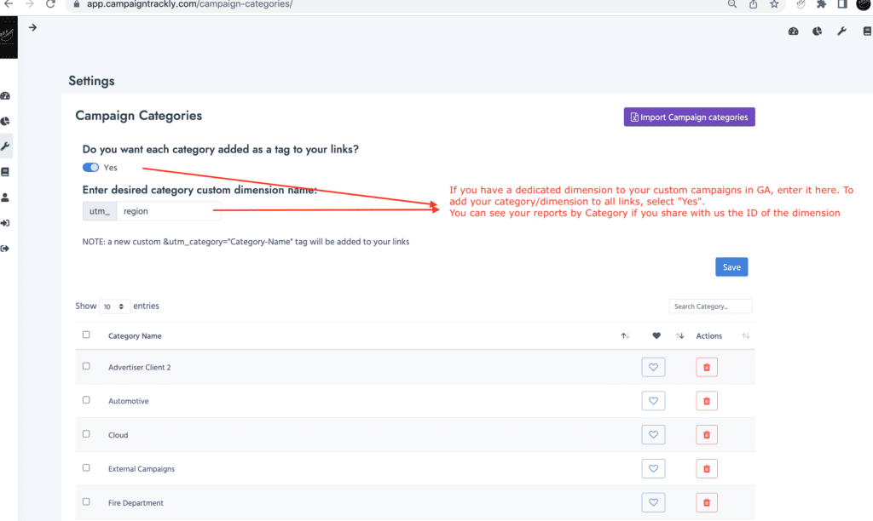Check the Automotive row checkbox
Screen dimensions: 873x521
(86, 400)
